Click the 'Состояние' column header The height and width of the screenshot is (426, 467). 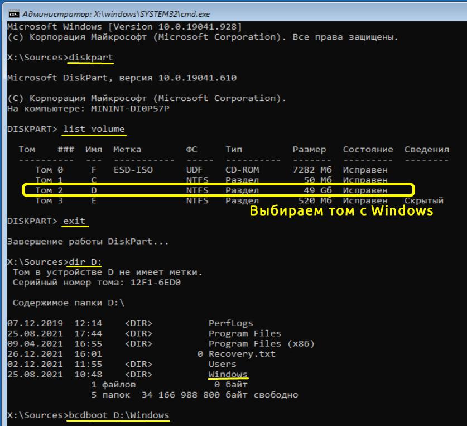(x=368, y=150)
